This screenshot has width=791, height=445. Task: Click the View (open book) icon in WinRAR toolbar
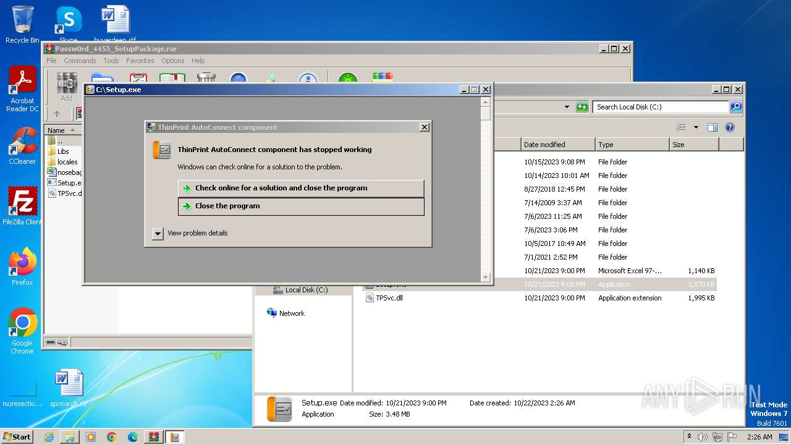click(x=172, y=78)
